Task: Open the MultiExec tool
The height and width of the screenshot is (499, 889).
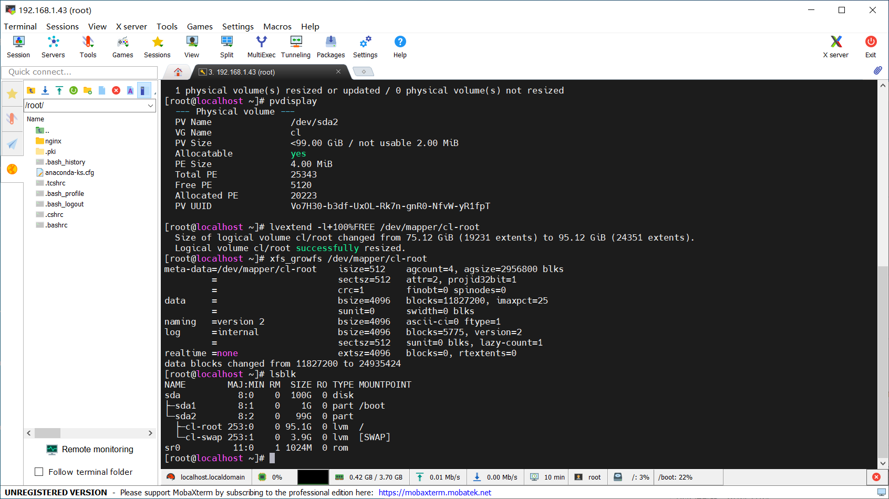Action: tap(261, 47)
